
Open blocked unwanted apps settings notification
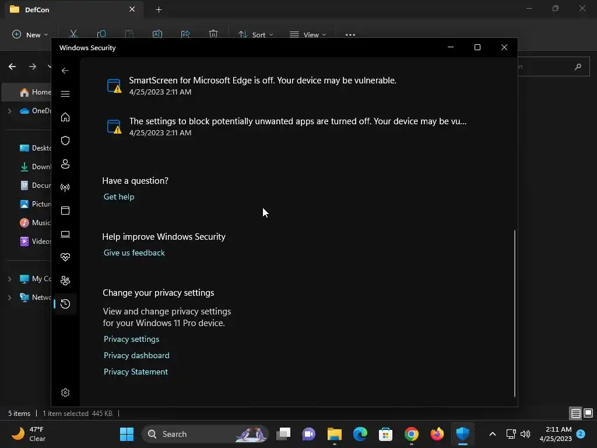[286, 127]
